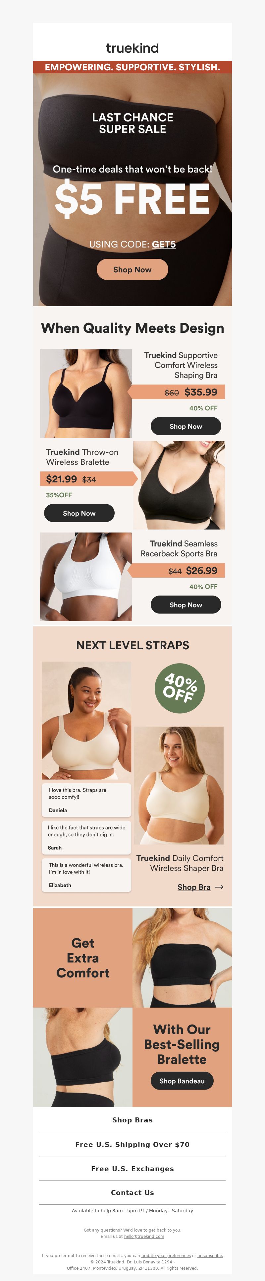Open Free U.S. Shipping Over $70 link
The height and width of the screenshot is (1281, 265).
coord(132,1144)
